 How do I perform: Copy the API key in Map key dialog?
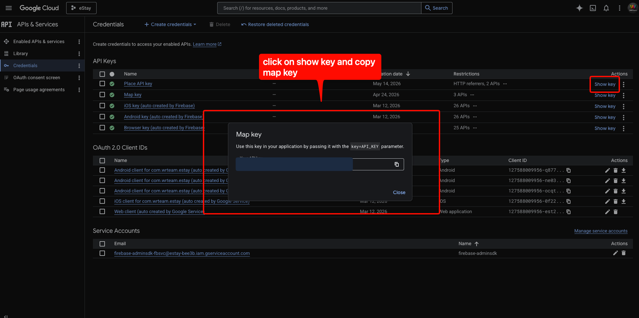point(397,164)
